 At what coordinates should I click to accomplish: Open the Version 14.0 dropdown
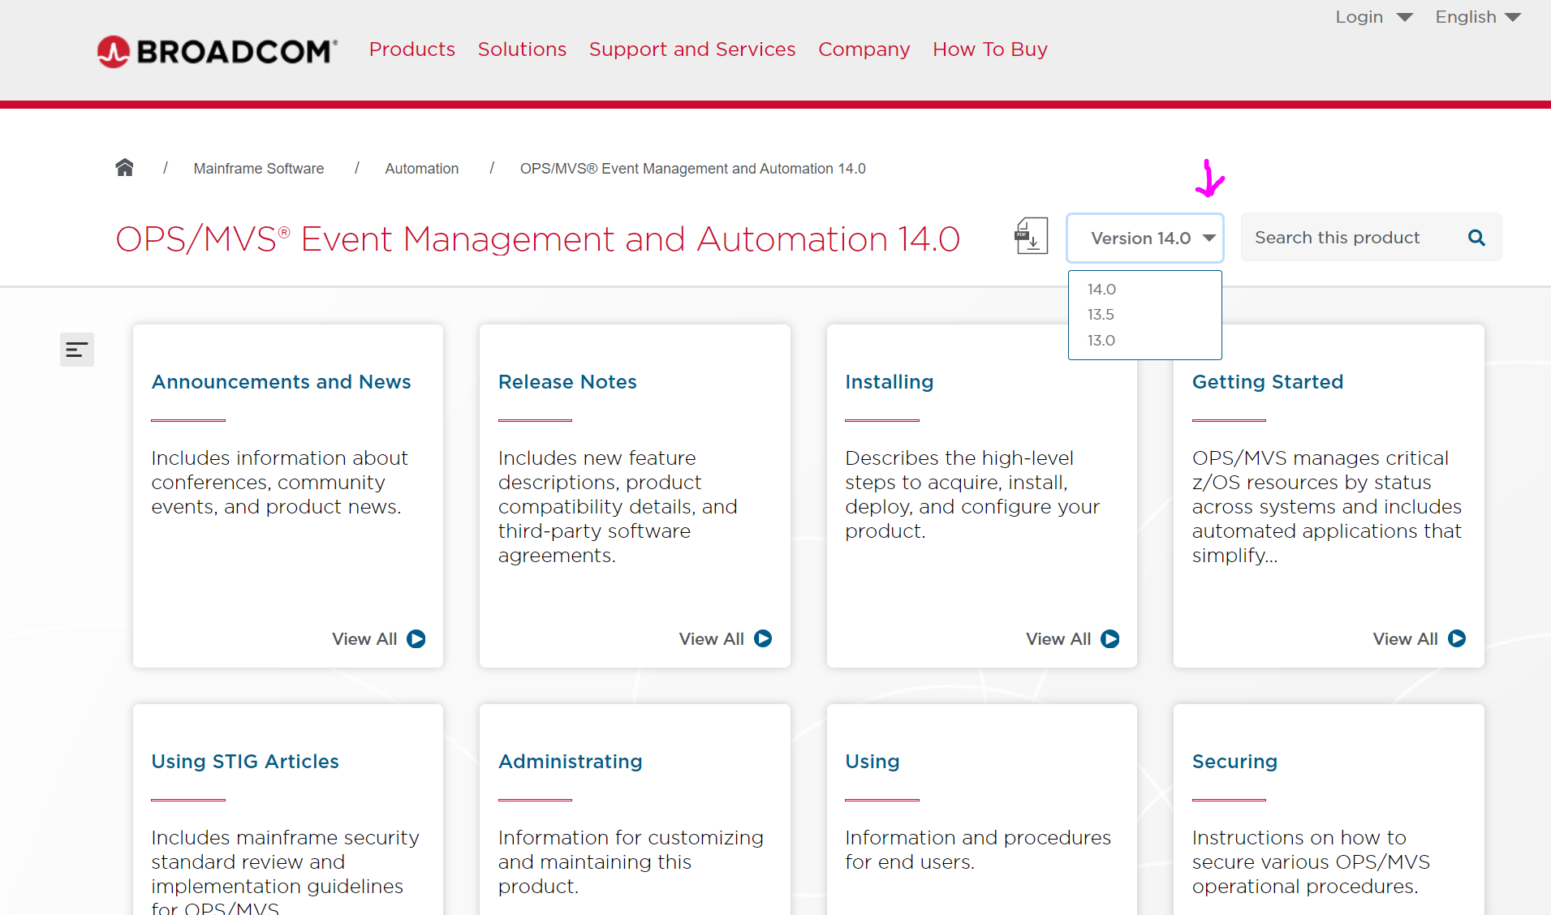pyautogui.click(x=1144, y=238)
